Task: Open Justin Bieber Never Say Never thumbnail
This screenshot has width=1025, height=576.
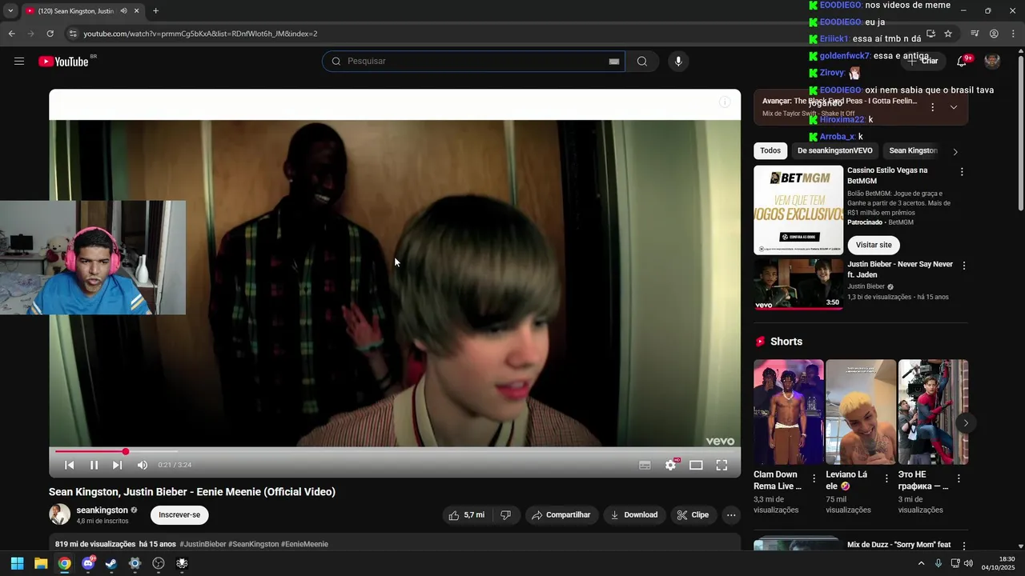Action: [798, 284]
